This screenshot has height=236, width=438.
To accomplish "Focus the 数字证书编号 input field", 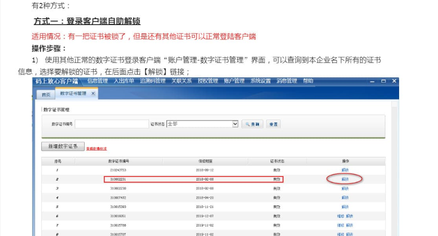I will pos(112,124).
